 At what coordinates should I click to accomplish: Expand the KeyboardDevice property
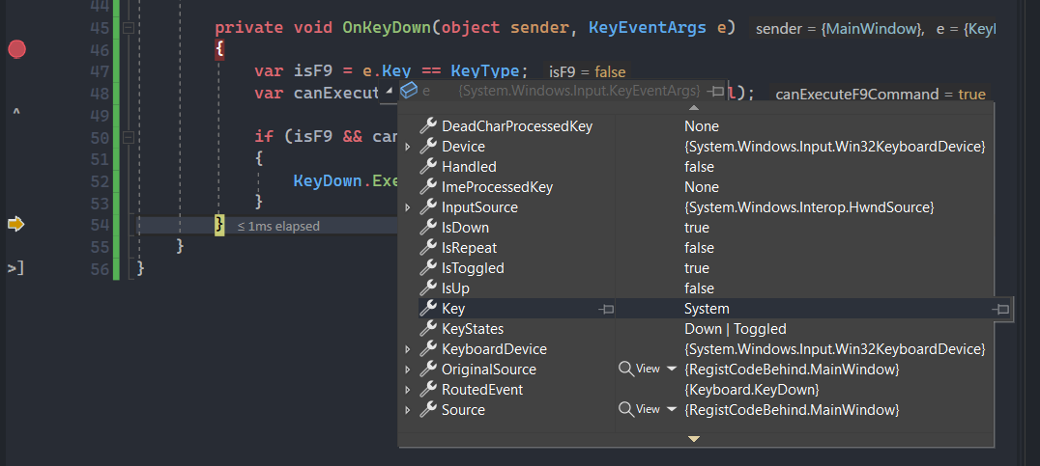[x=408, y=349]
